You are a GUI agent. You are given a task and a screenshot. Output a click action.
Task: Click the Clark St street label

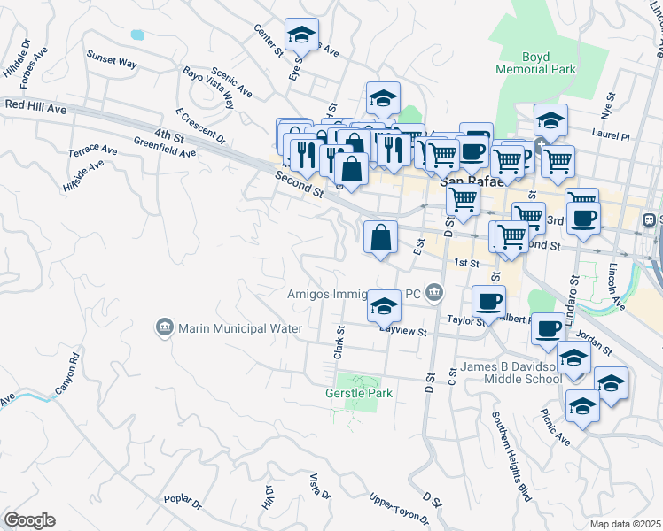[x=339, y=342]
